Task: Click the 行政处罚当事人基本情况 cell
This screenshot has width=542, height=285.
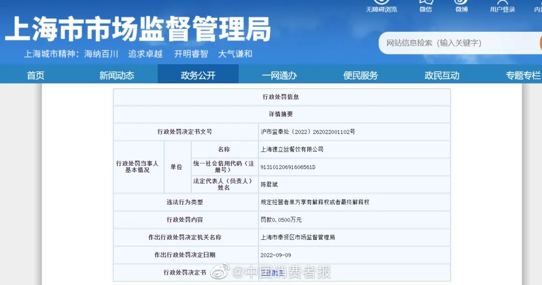Action: click(139, 167)
